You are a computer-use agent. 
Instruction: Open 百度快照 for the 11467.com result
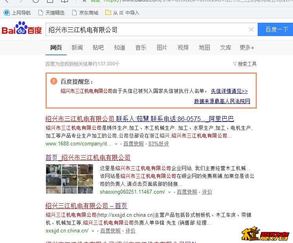pos(187,192)
